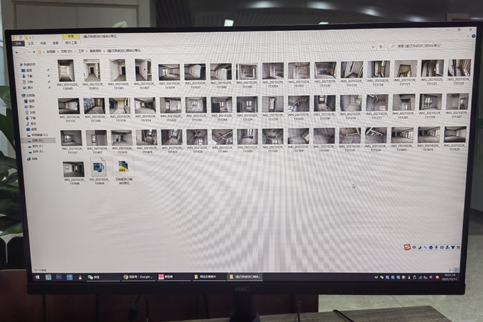Switch to first File Explorer taskbar window

click(209, 276)
